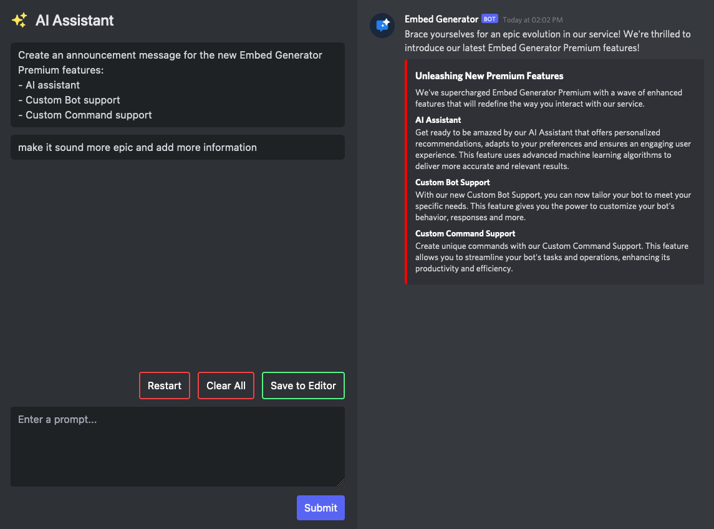This screenshot has width=714, height=529.
Task: Click the textarea resize handle
Action: click(x=342, y=482)
